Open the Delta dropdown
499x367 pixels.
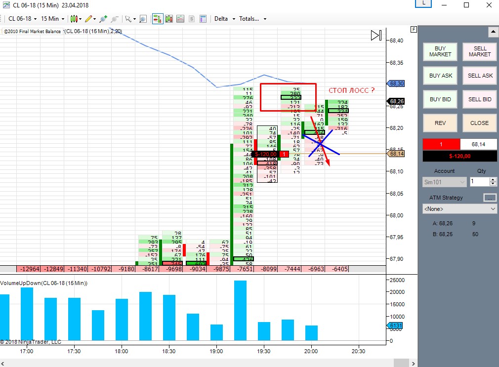pyautogui.click(x=225, y=19)
